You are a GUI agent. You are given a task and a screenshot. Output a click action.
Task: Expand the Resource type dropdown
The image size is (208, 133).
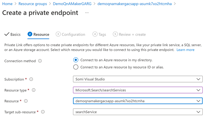pos(137,90)
